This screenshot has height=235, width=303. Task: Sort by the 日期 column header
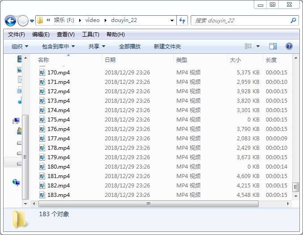tap(110, 60)
